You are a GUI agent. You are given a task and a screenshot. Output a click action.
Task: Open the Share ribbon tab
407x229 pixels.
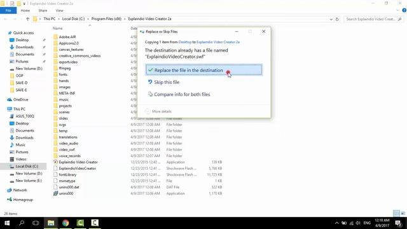[43, 11]
